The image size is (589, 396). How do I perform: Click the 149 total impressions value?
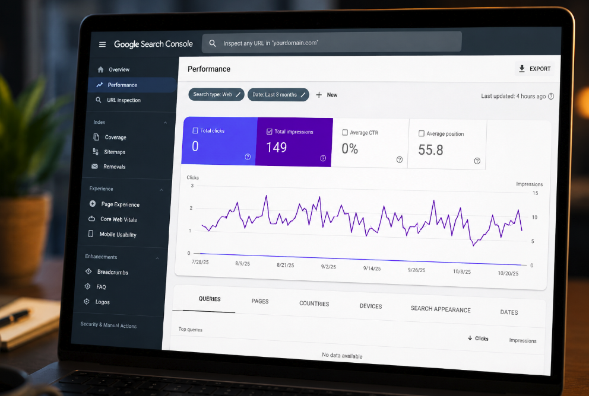click(277, 148)
